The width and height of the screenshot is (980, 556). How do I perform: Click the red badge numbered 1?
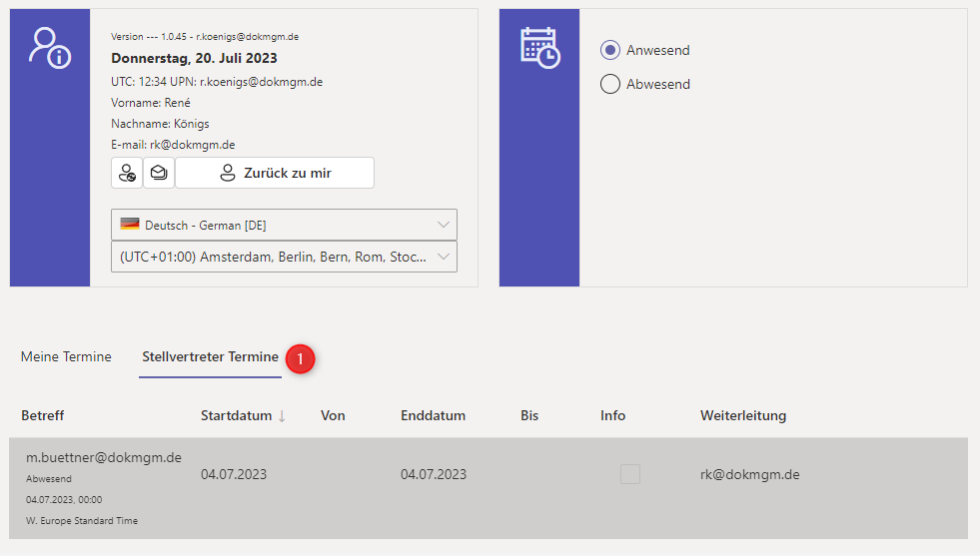[x=301, y=358]
